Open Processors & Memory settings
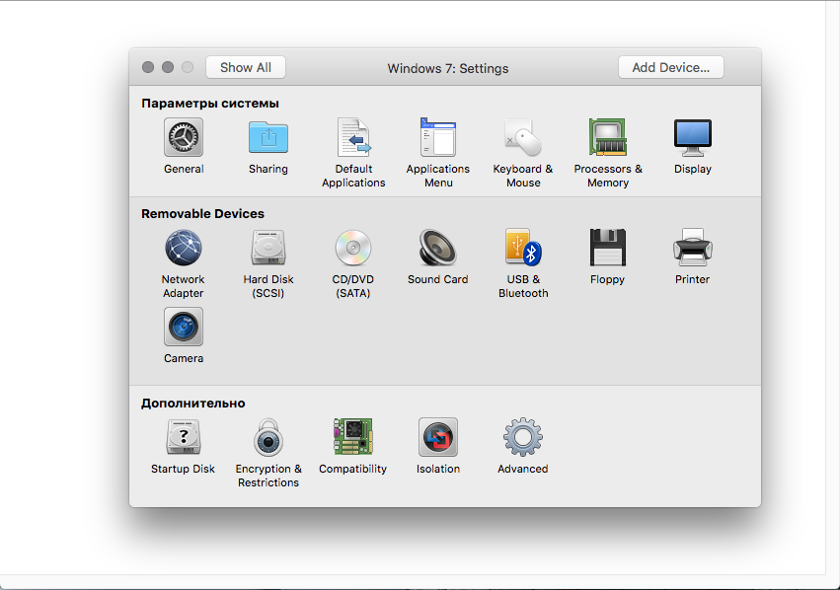 click(607, 137)
